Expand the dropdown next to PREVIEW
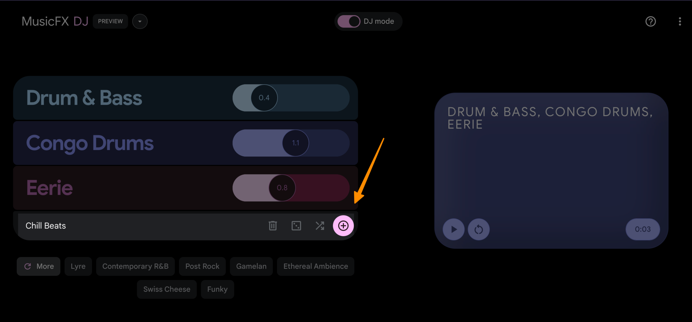Screen dimensions: 692x322 coord(140,21)
